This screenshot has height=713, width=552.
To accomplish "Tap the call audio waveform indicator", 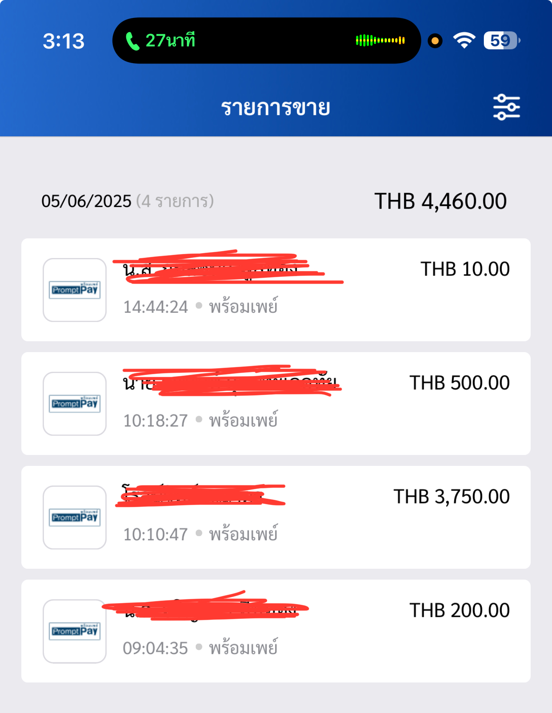I will (x=380, y=41).
